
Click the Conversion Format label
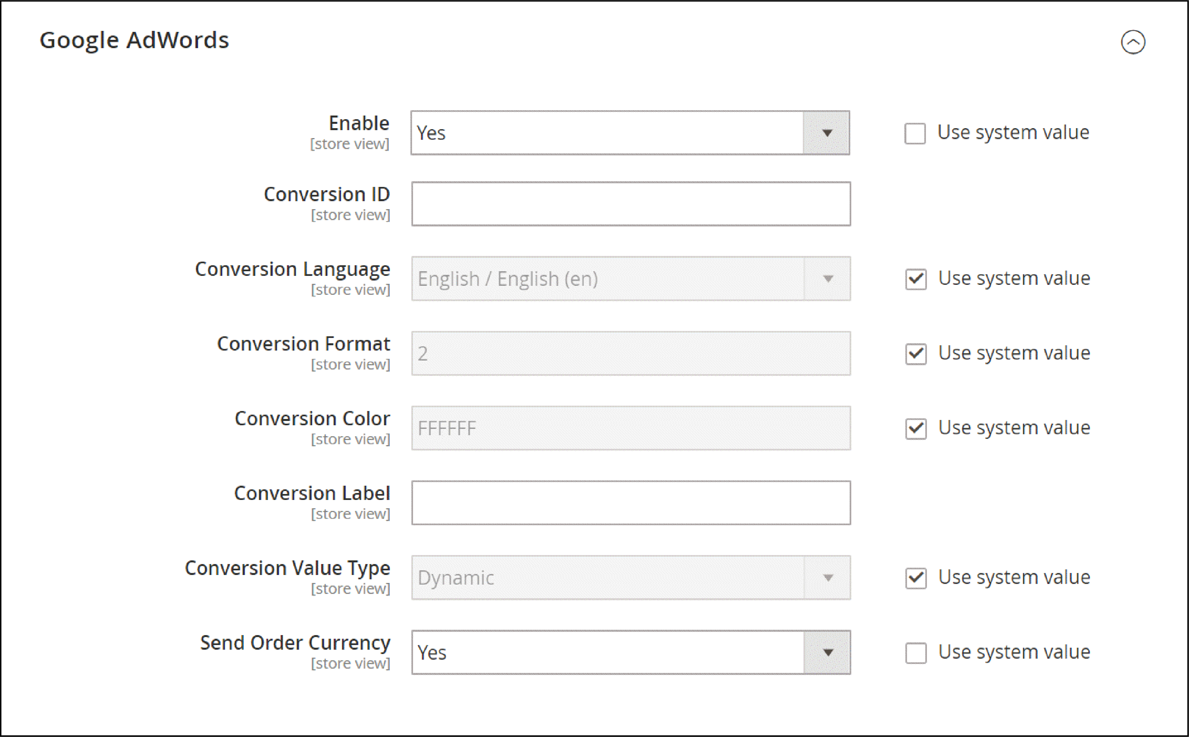[304, 344]
